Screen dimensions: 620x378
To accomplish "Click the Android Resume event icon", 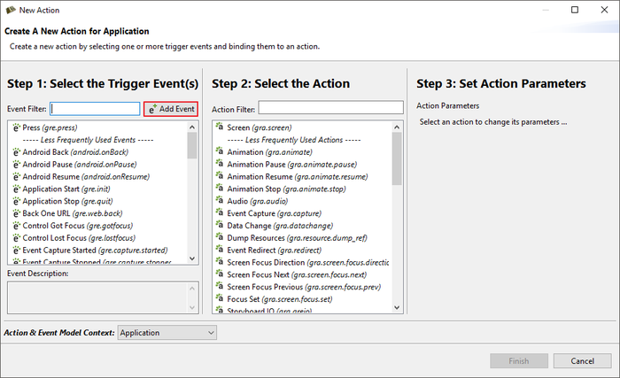I will (16, 176).
